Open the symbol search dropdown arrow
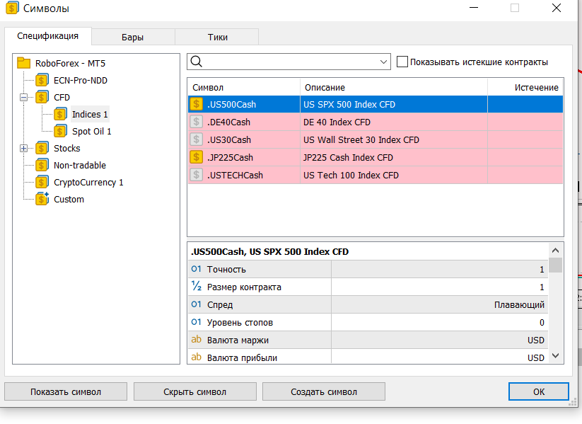 (384, 62)
